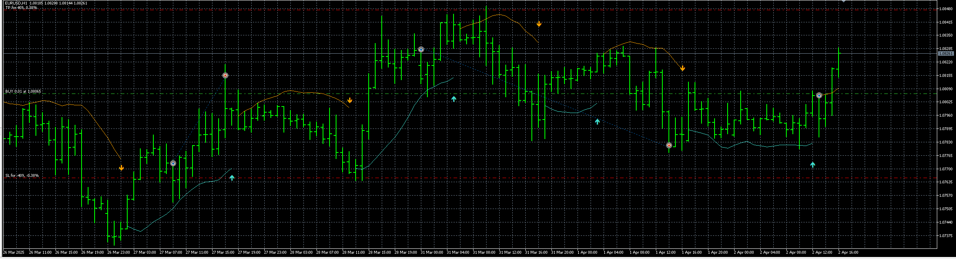Click the 1.07440 price scale label
The width and height of the screenshot is (956, 259).
pos(946,222)
